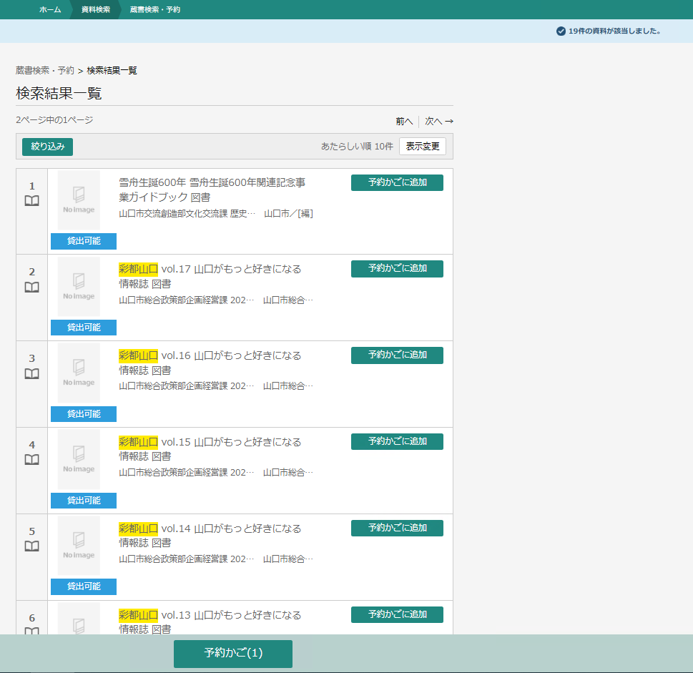Click the book icon for result 2
Viewport: 693px width, 673px height.
pos(31,288)
